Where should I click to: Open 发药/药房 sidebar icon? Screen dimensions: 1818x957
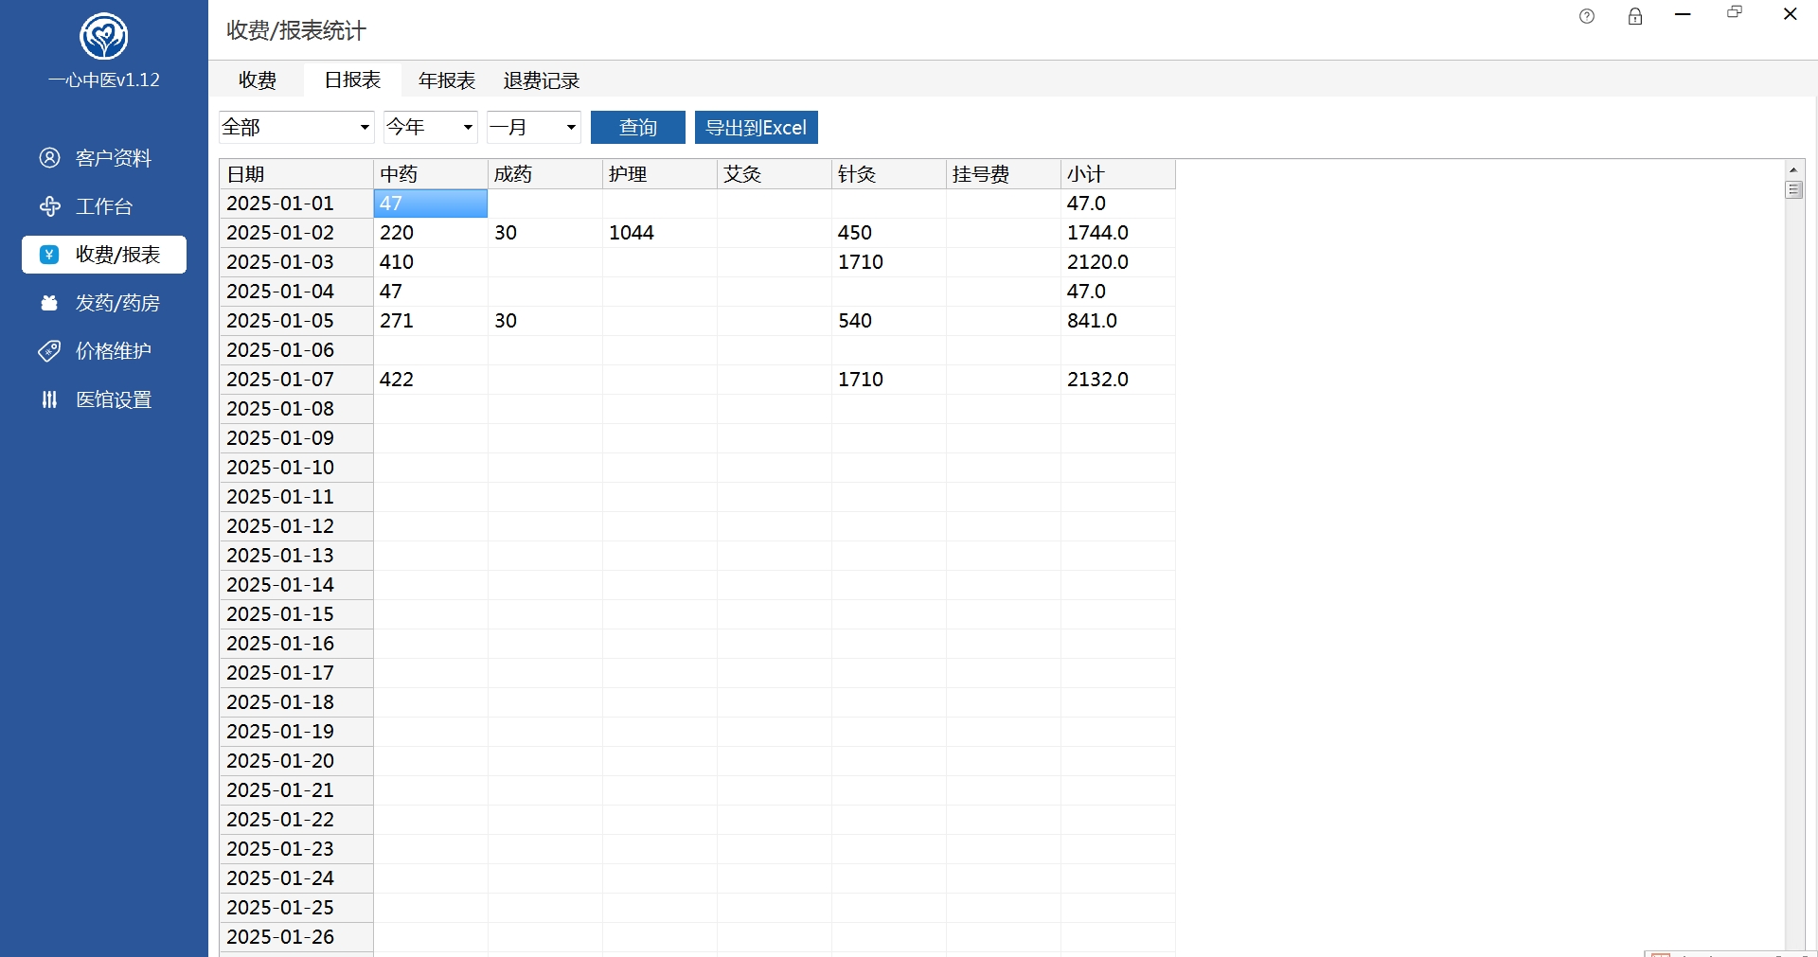49,303
